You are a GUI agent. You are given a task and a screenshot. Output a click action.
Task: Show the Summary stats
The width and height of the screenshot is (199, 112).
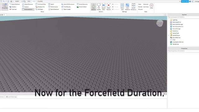pos(146,7)
